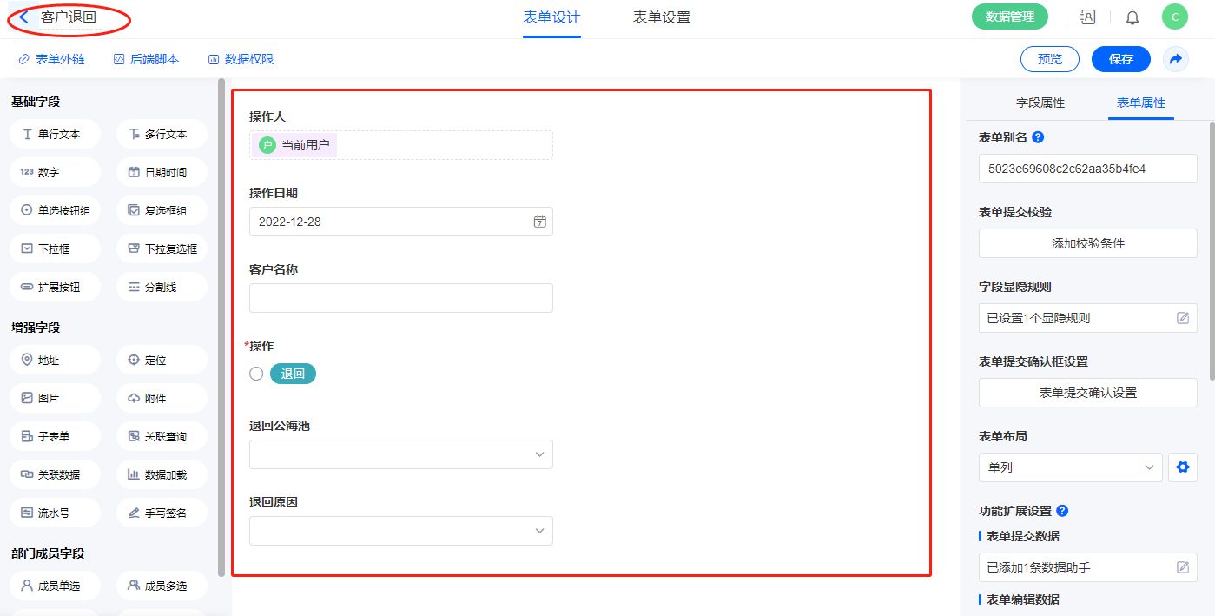The width and height of the screenshot is (1215, 616).
Task: Expand the 退回公海池 dropdown
Action: (400, 454)
